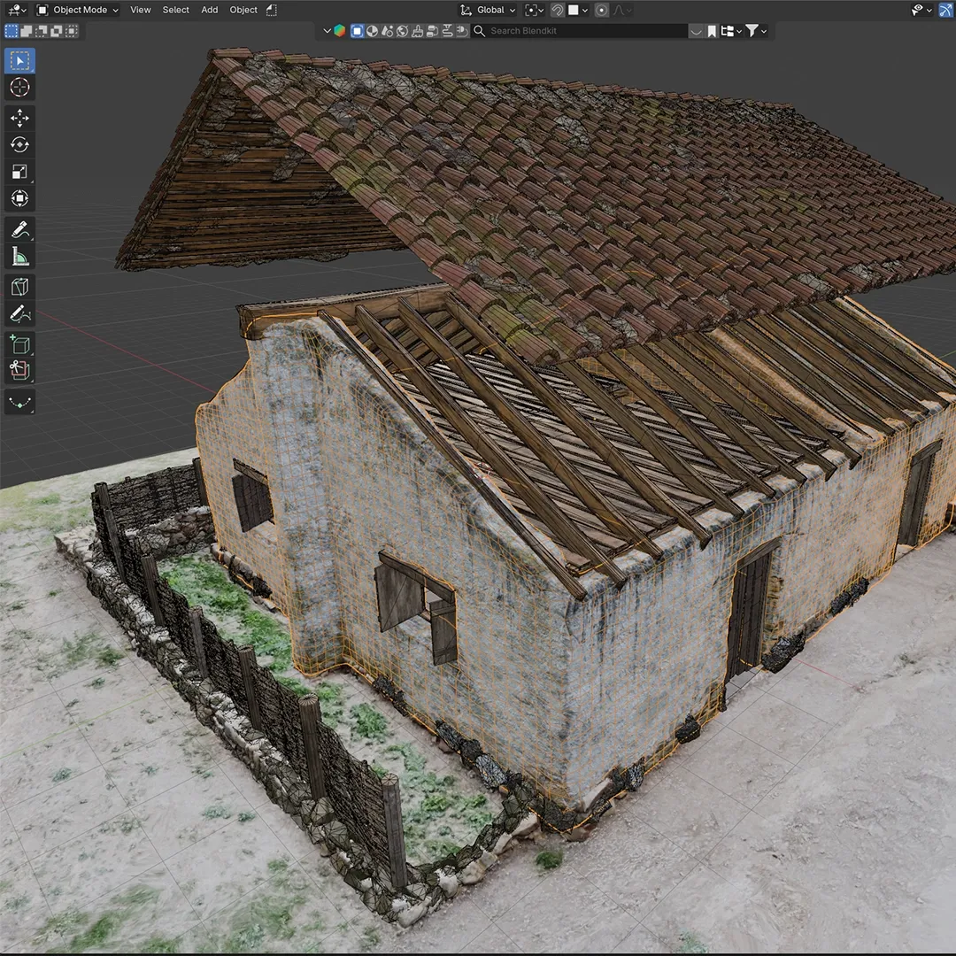The height and width of the screenshot is (956, 956).
Task: Select the Cursor tool in the toolbar
Action: click(x=19, y=87)
